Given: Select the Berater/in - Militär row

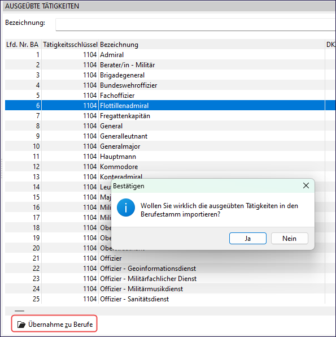Looking at the screenshot, I should click(x=165, y=64).
